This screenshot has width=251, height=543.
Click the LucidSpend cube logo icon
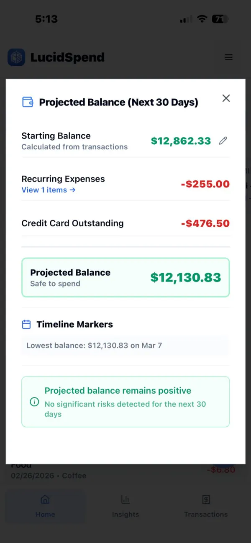coord(16,57)
